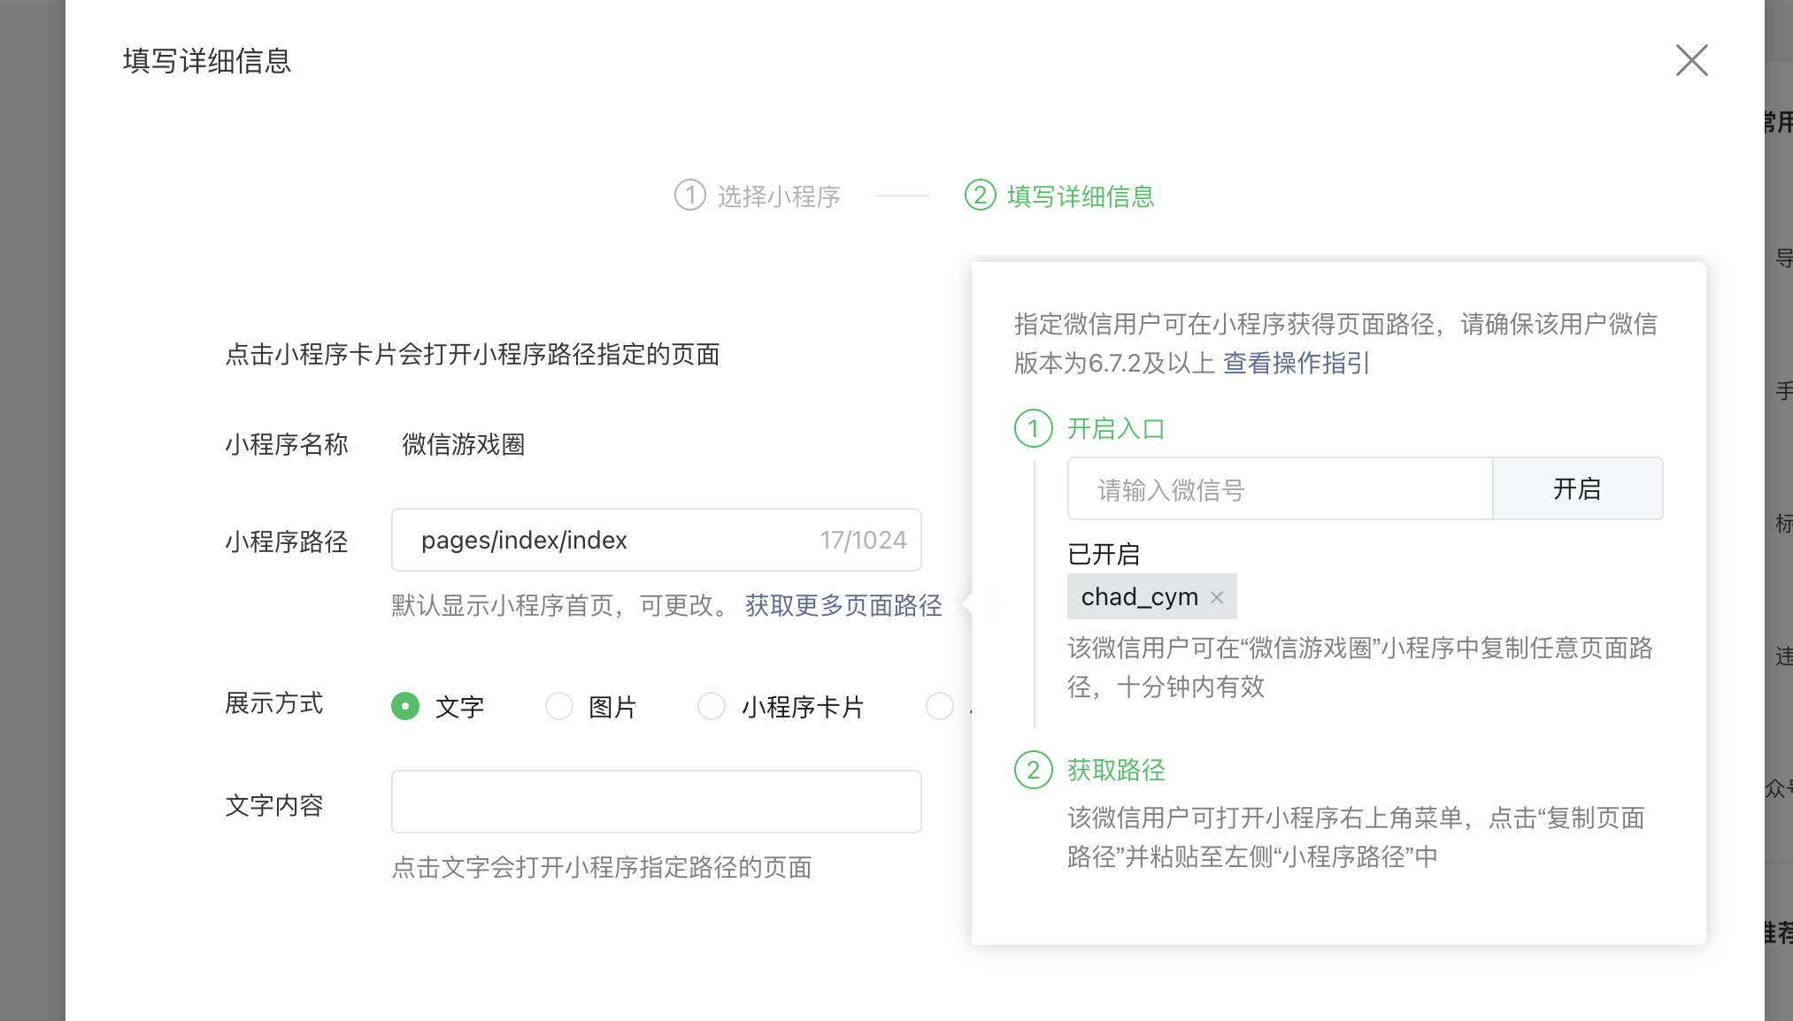Click the green 填写详细信息 step label

tap(1081, 196)
